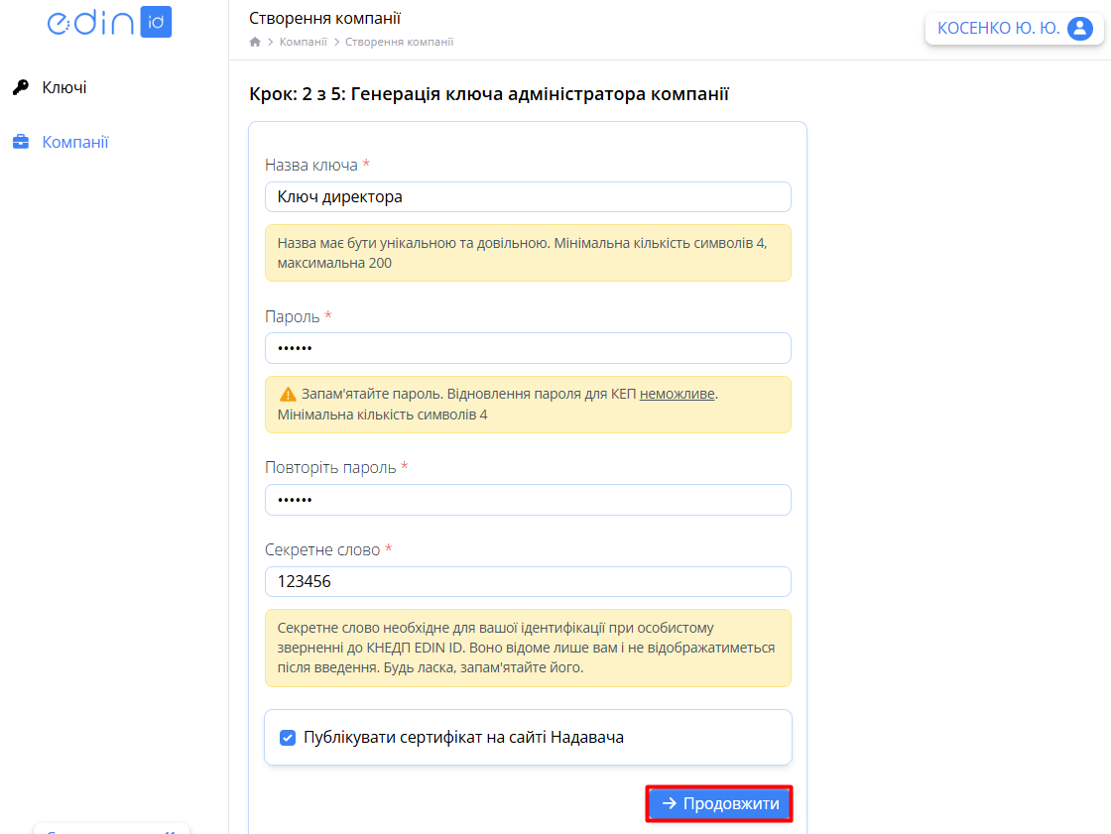Click the 'Публікувати сертифікат на сайті Надавача' label text
The width and height of the screenshot is (1111, 834).
[x=463, y=738]
